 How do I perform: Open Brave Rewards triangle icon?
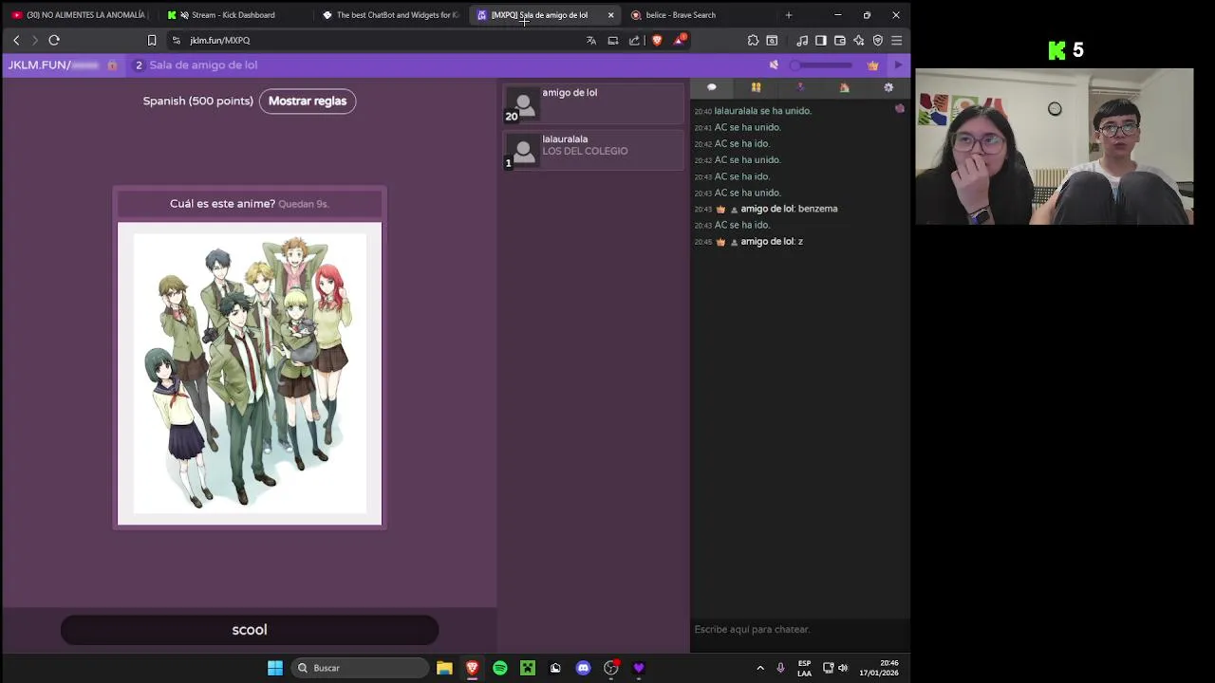(679, 40)
